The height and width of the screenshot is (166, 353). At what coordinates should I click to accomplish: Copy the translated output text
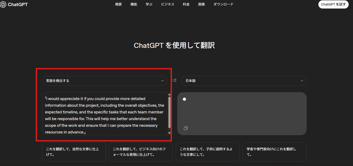pyautogui.click(x=186, y=128)
